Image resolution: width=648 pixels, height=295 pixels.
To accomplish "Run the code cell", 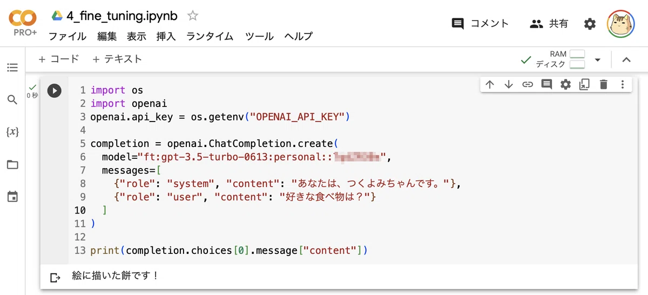I will 54,90.
